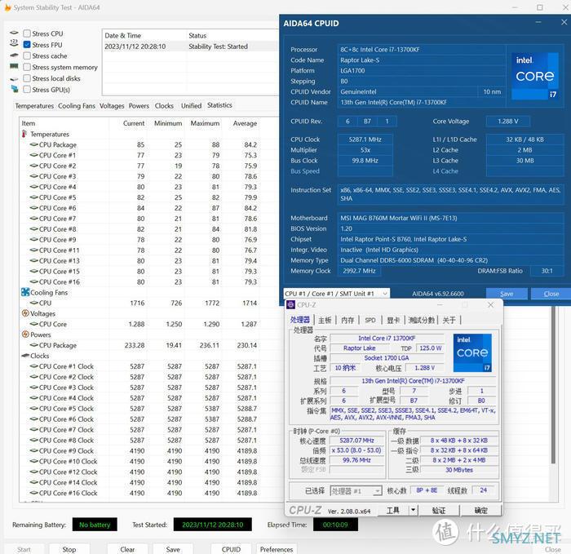
Task: Click the chip icon of CPU Core #1 Clock row
Action: coord(34,366)
